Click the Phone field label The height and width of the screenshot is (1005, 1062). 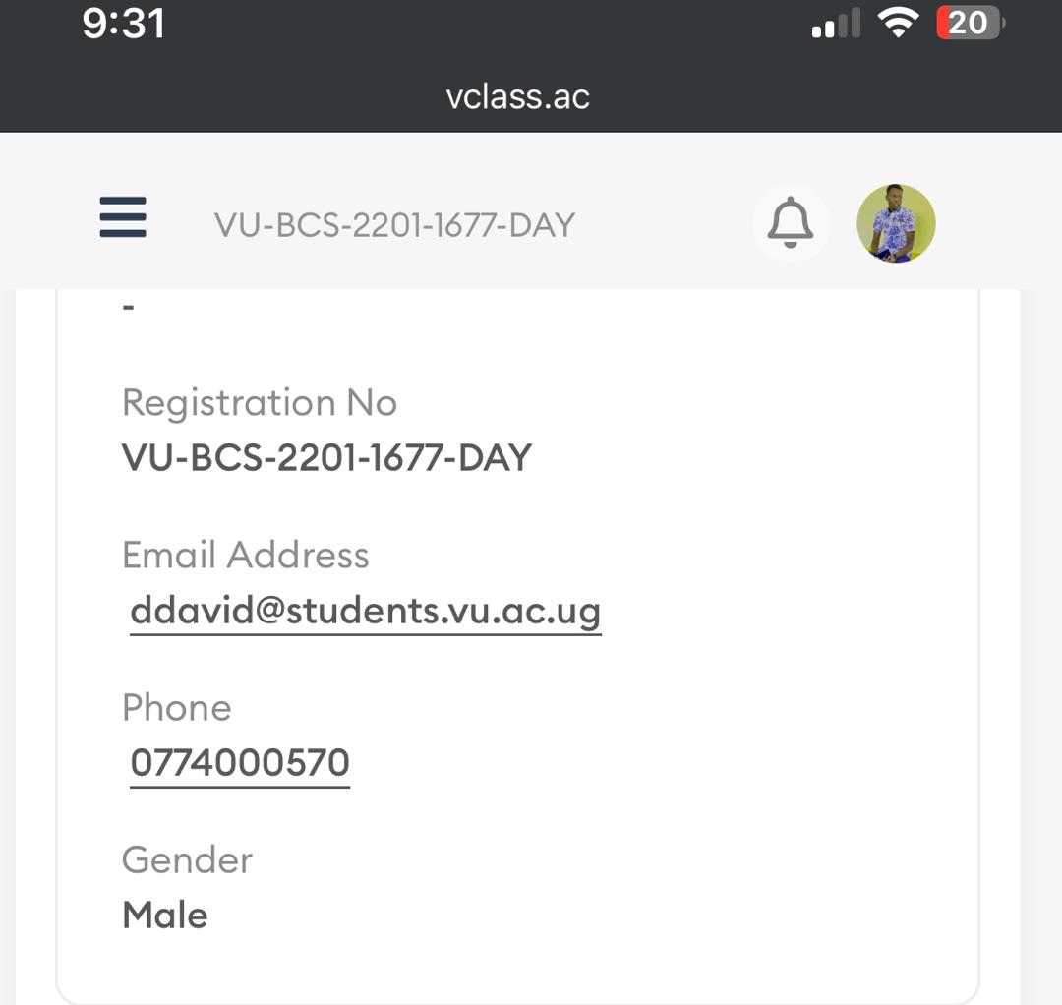tap(177, 708)
